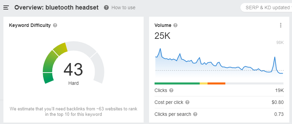Image resolution: width=292 pixels, height=124 pixels.
Task: Click the Clicks per search help icon
Action: pyautogui.click(x=195, y=114)
